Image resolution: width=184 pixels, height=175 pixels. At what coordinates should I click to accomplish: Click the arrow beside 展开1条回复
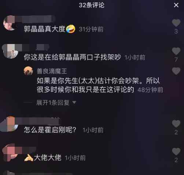[x=74, y=102]
